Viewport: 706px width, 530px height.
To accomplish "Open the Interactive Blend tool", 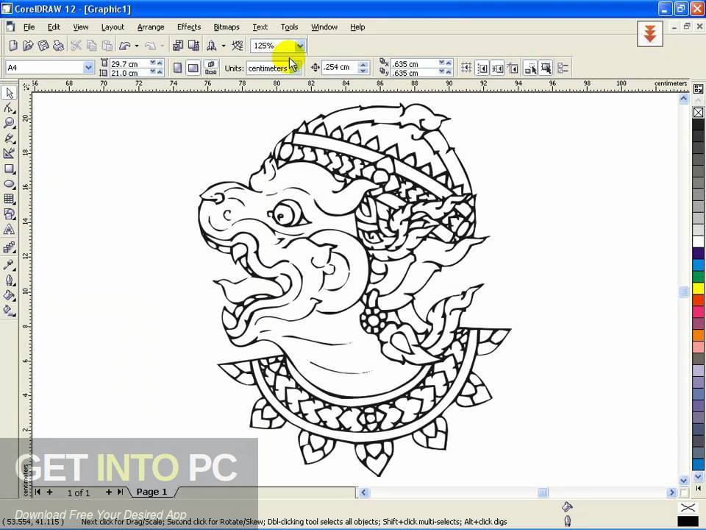I will click(x=9, y=247).
